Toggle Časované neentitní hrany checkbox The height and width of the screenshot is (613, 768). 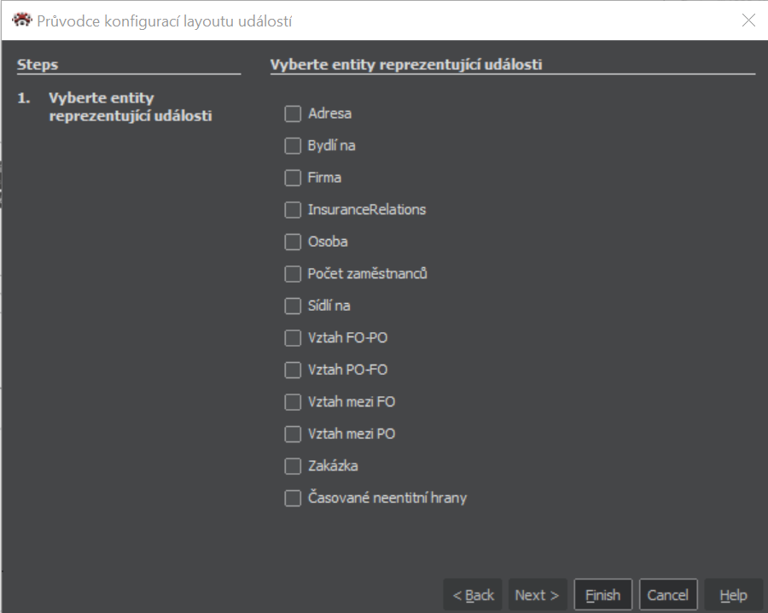[x=293, y=498]
